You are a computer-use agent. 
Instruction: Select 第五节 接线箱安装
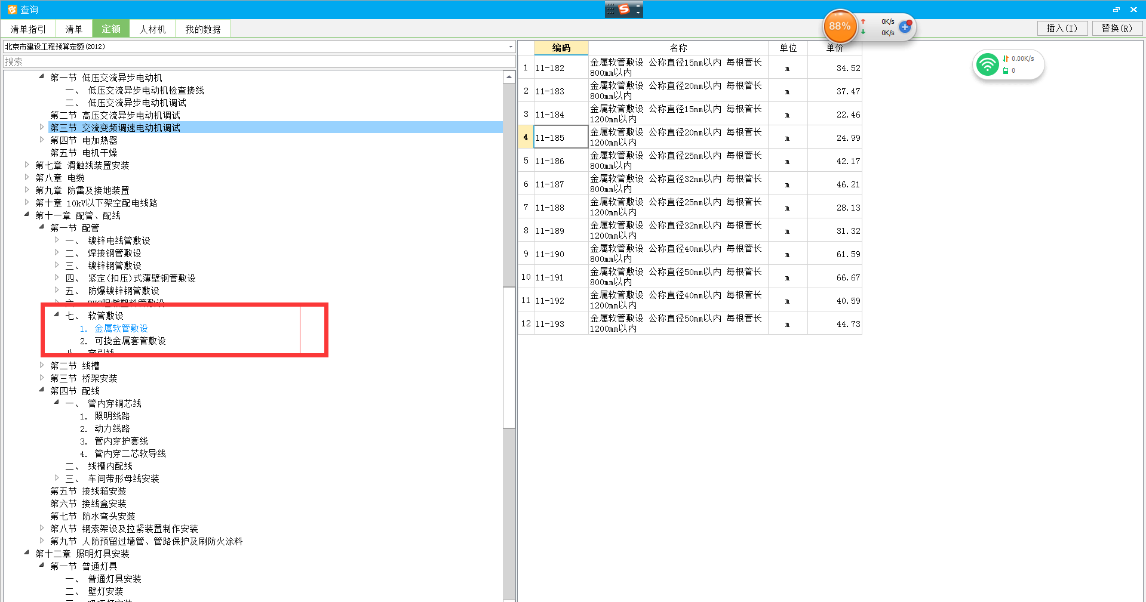point(88,491)
